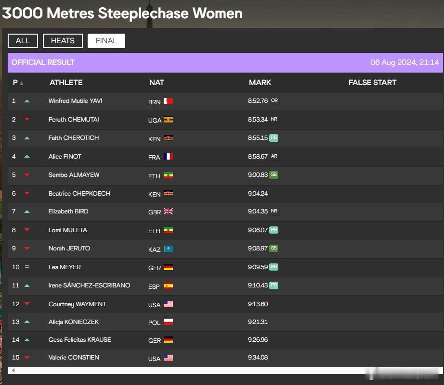444x385 pixels.
Task: Switch to the HEATS tab
Action: 63,41
